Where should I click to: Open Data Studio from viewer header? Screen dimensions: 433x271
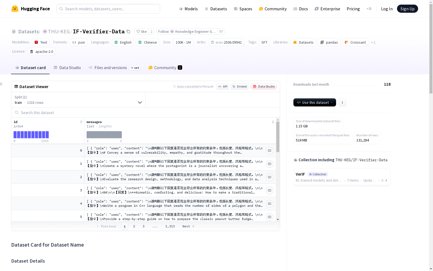(264, 86)
